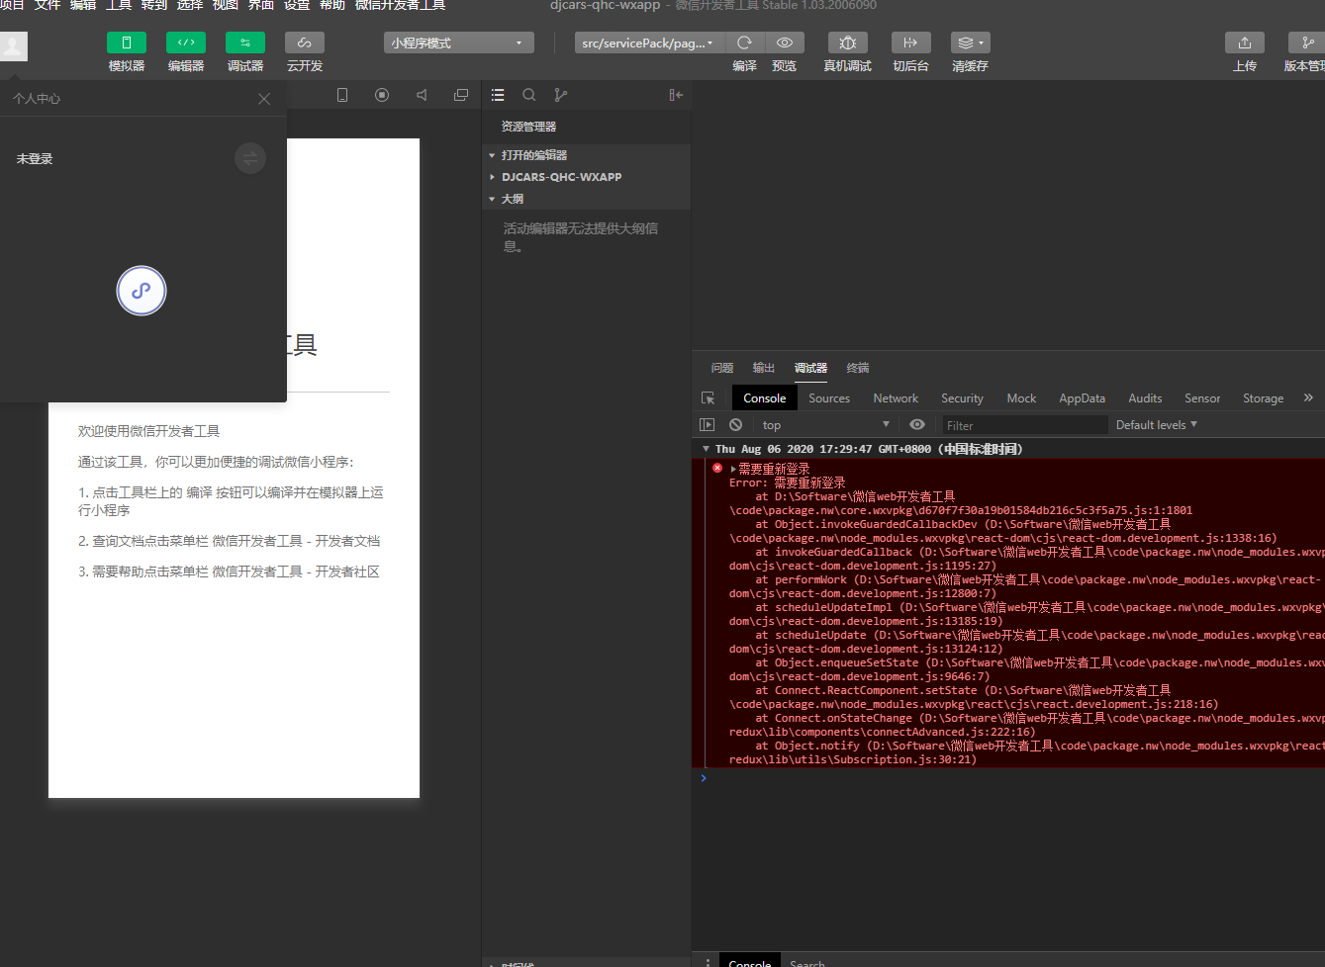Collapse the Thu Aug 06 2020 log group

click(x=706, y=449)
